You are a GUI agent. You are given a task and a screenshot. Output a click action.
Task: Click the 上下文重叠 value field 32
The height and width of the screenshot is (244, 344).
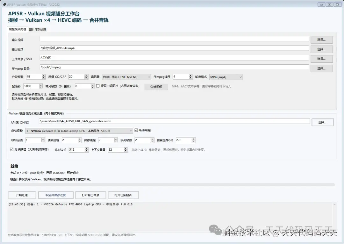point(116,150)
